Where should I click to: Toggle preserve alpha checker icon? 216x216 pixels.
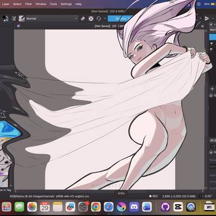tap(91, 19)
